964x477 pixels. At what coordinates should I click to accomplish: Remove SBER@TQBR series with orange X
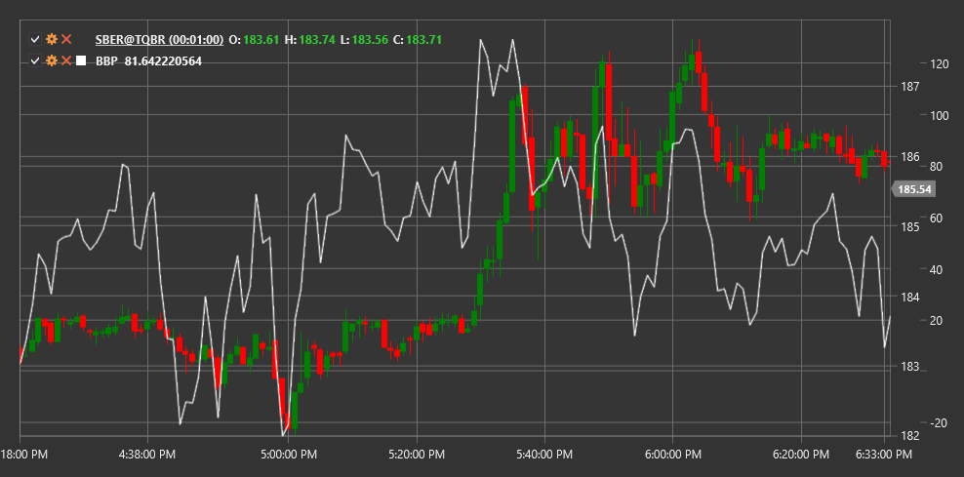point(66,39)
